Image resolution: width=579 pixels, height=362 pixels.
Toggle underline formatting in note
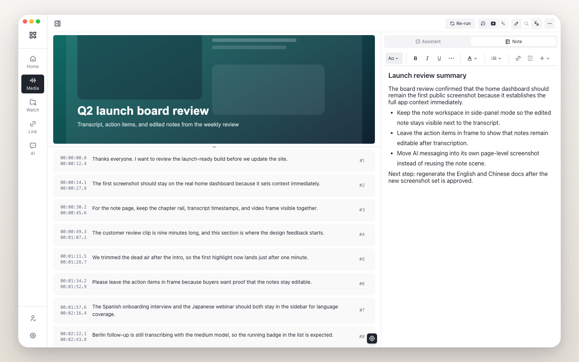coord(439,58)
